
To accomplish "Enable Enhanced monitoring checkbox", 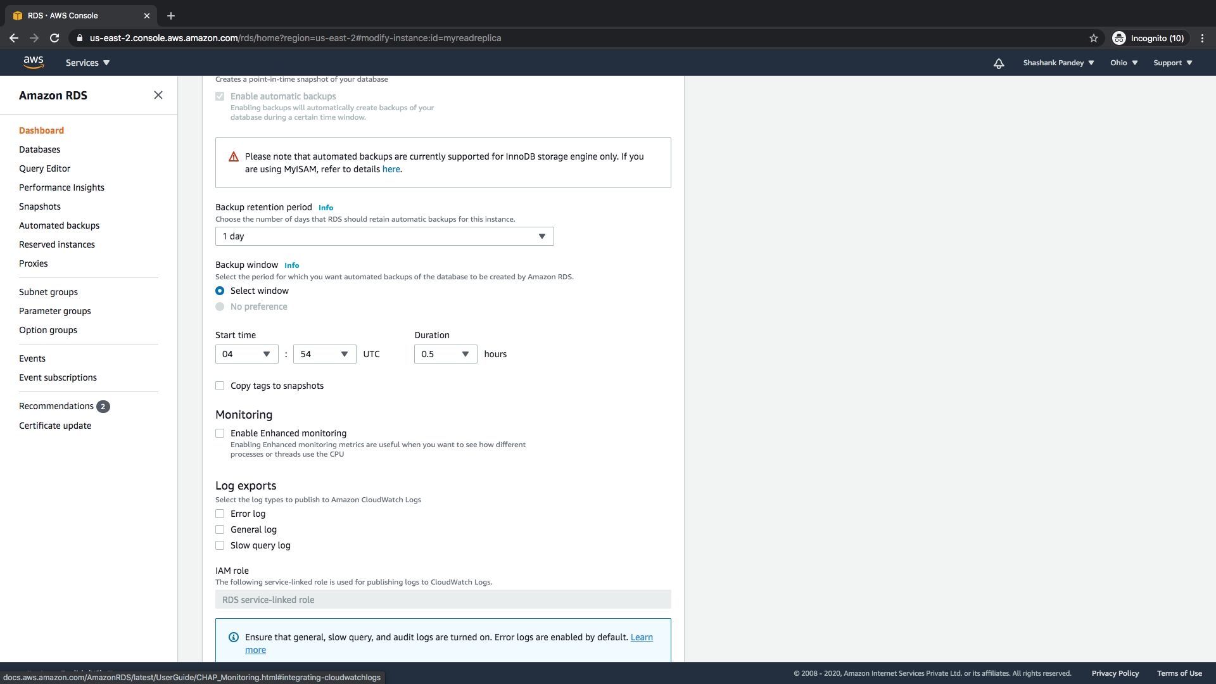I will [x=220, y=433].
